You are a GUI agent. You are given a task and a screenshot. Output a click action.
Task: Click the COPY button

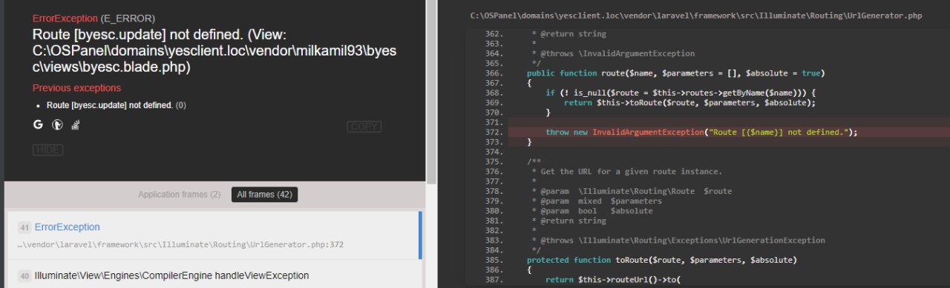(x=364, y=127)
